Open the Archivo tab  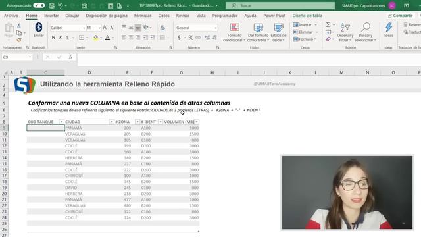pyautogui.click(x=11, y=16)
